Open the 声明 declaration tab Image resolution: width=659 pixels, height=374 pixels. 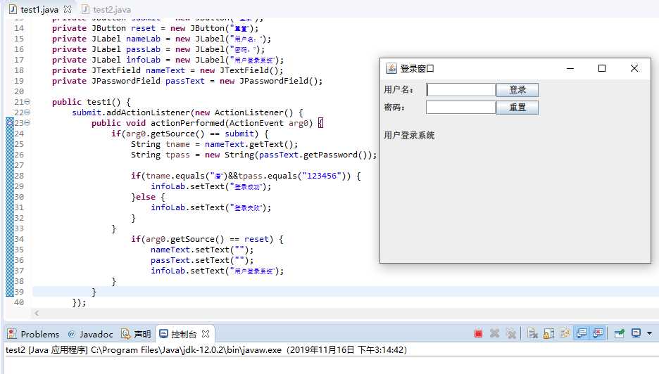click(136, 334)
